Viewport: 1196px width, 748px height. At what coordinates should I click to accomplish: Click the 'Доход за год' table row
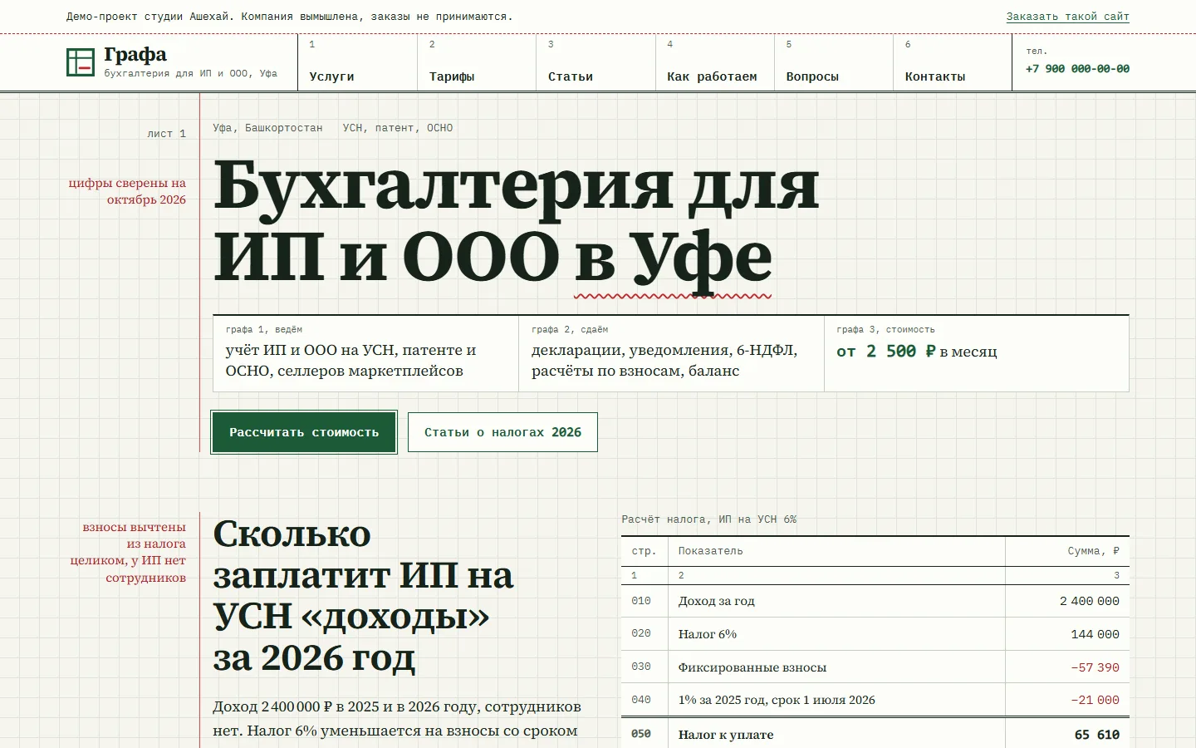point(875,601)
